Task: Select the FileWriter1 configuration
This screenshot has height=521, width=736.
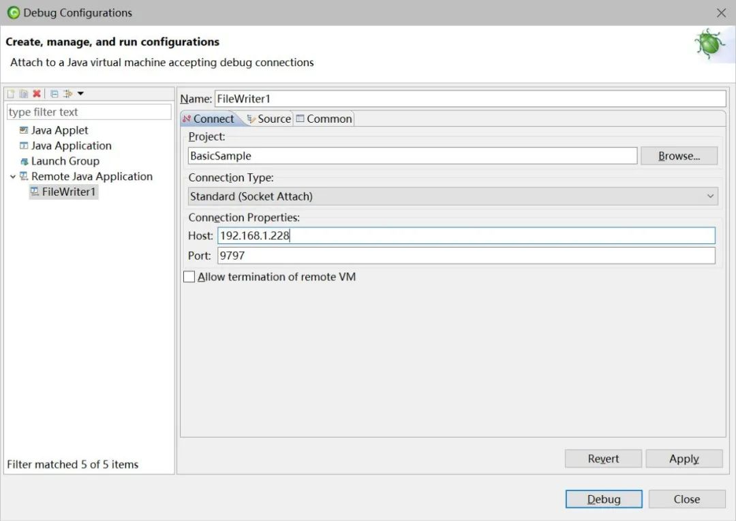Action: click(x=69, y=192)
